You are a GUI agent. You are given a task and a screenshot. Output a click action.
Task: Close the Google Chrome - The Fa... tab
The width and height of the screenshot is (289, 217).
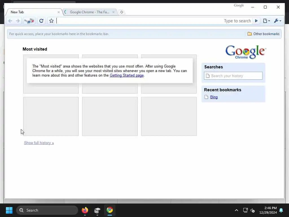coord(113,12)
